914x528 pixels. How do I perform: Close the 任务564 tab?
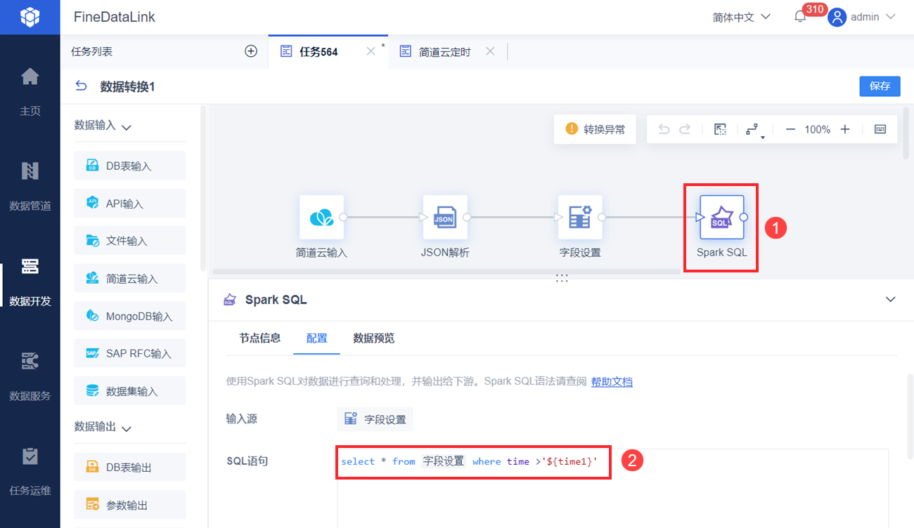pos(371,51)
